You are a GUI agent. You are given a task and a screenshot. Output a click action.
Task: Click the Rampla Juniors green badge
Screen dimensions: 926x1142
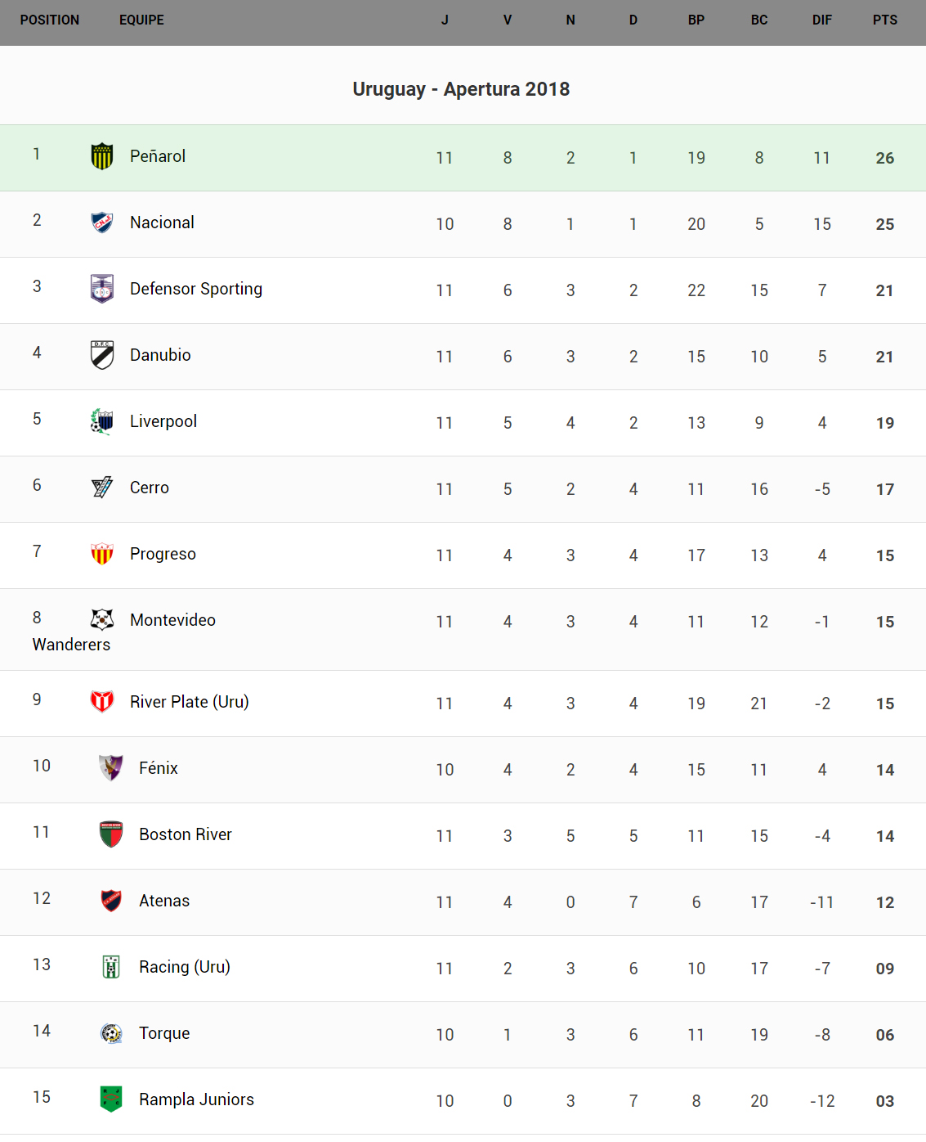[x=111, y=1099]
